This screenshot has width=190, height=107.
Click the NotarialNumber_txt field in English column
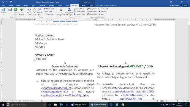tap(54, 92)
